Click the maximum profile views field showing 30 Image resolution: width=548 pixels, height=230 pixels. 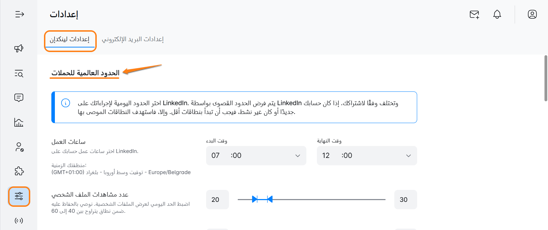pos(405,200)
